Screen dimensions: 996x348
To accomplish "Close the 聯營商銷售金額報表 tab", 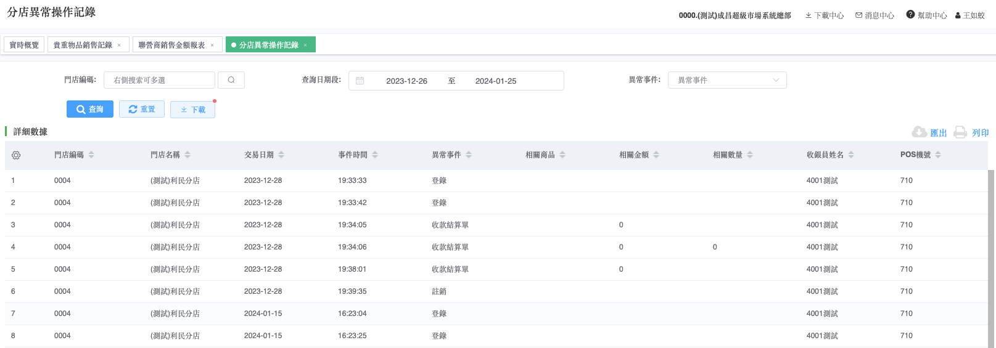I will point(212,45).
